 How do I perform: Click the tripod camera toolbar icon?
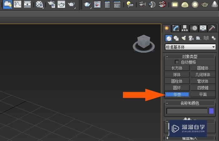[142, 4]
